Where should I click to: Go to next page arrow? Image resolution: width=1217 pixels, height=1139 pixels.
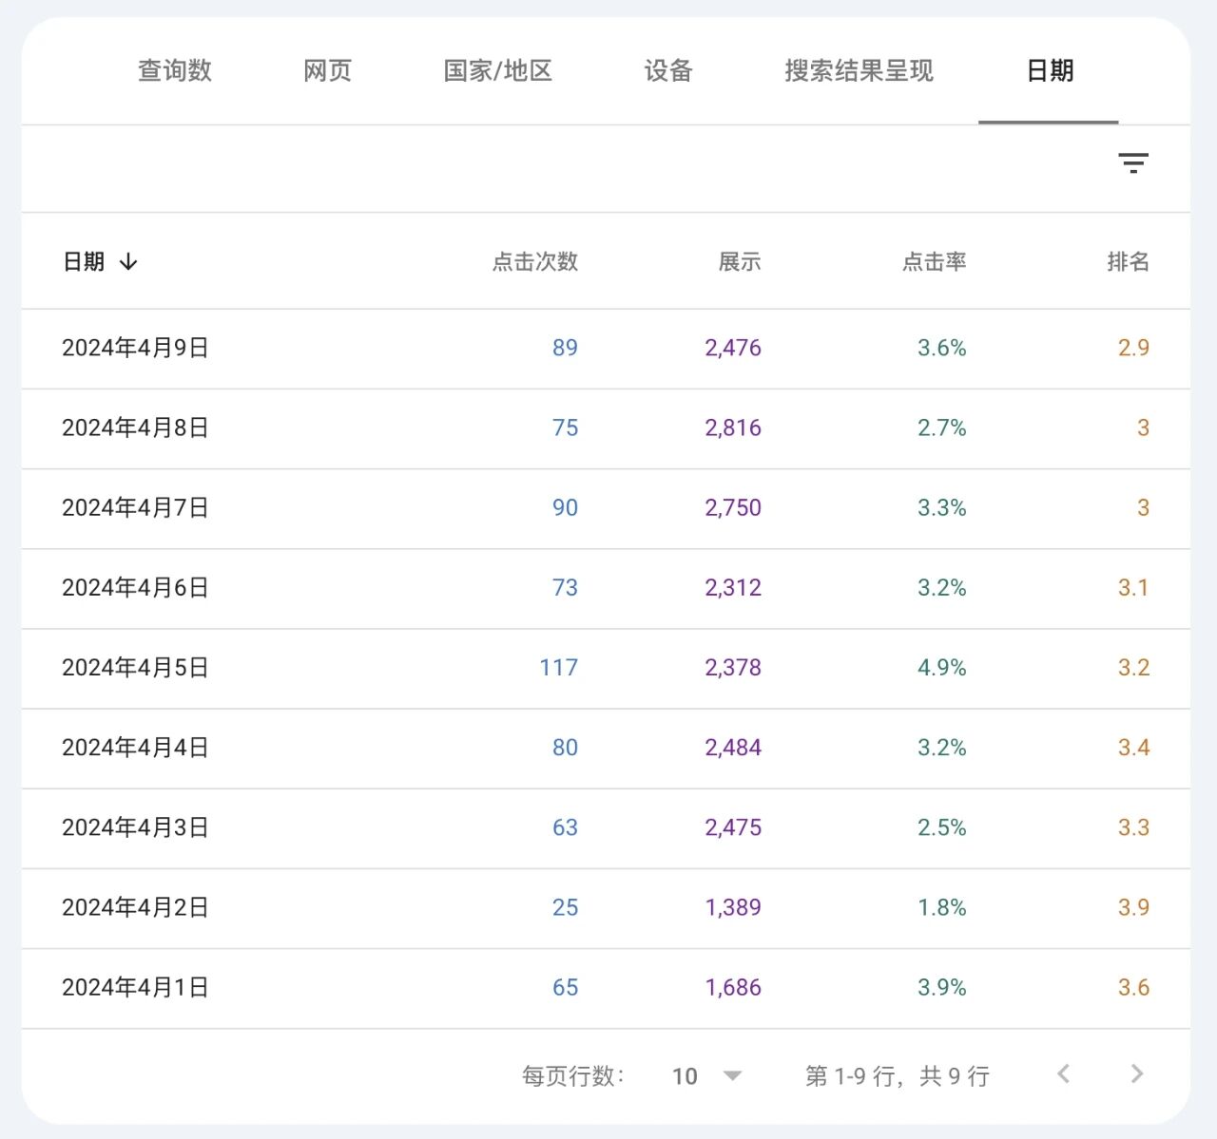pos(1137,1074)
